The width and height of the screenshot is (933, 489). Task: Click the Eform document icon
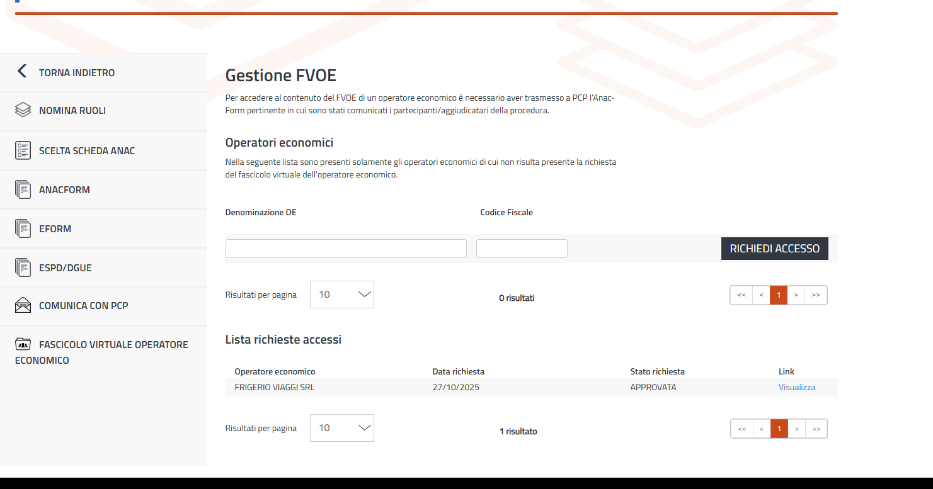(x=23, y=228)
